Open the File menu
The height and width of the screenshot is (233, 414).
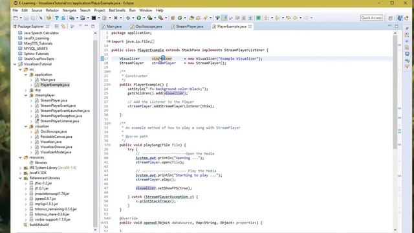16,10
